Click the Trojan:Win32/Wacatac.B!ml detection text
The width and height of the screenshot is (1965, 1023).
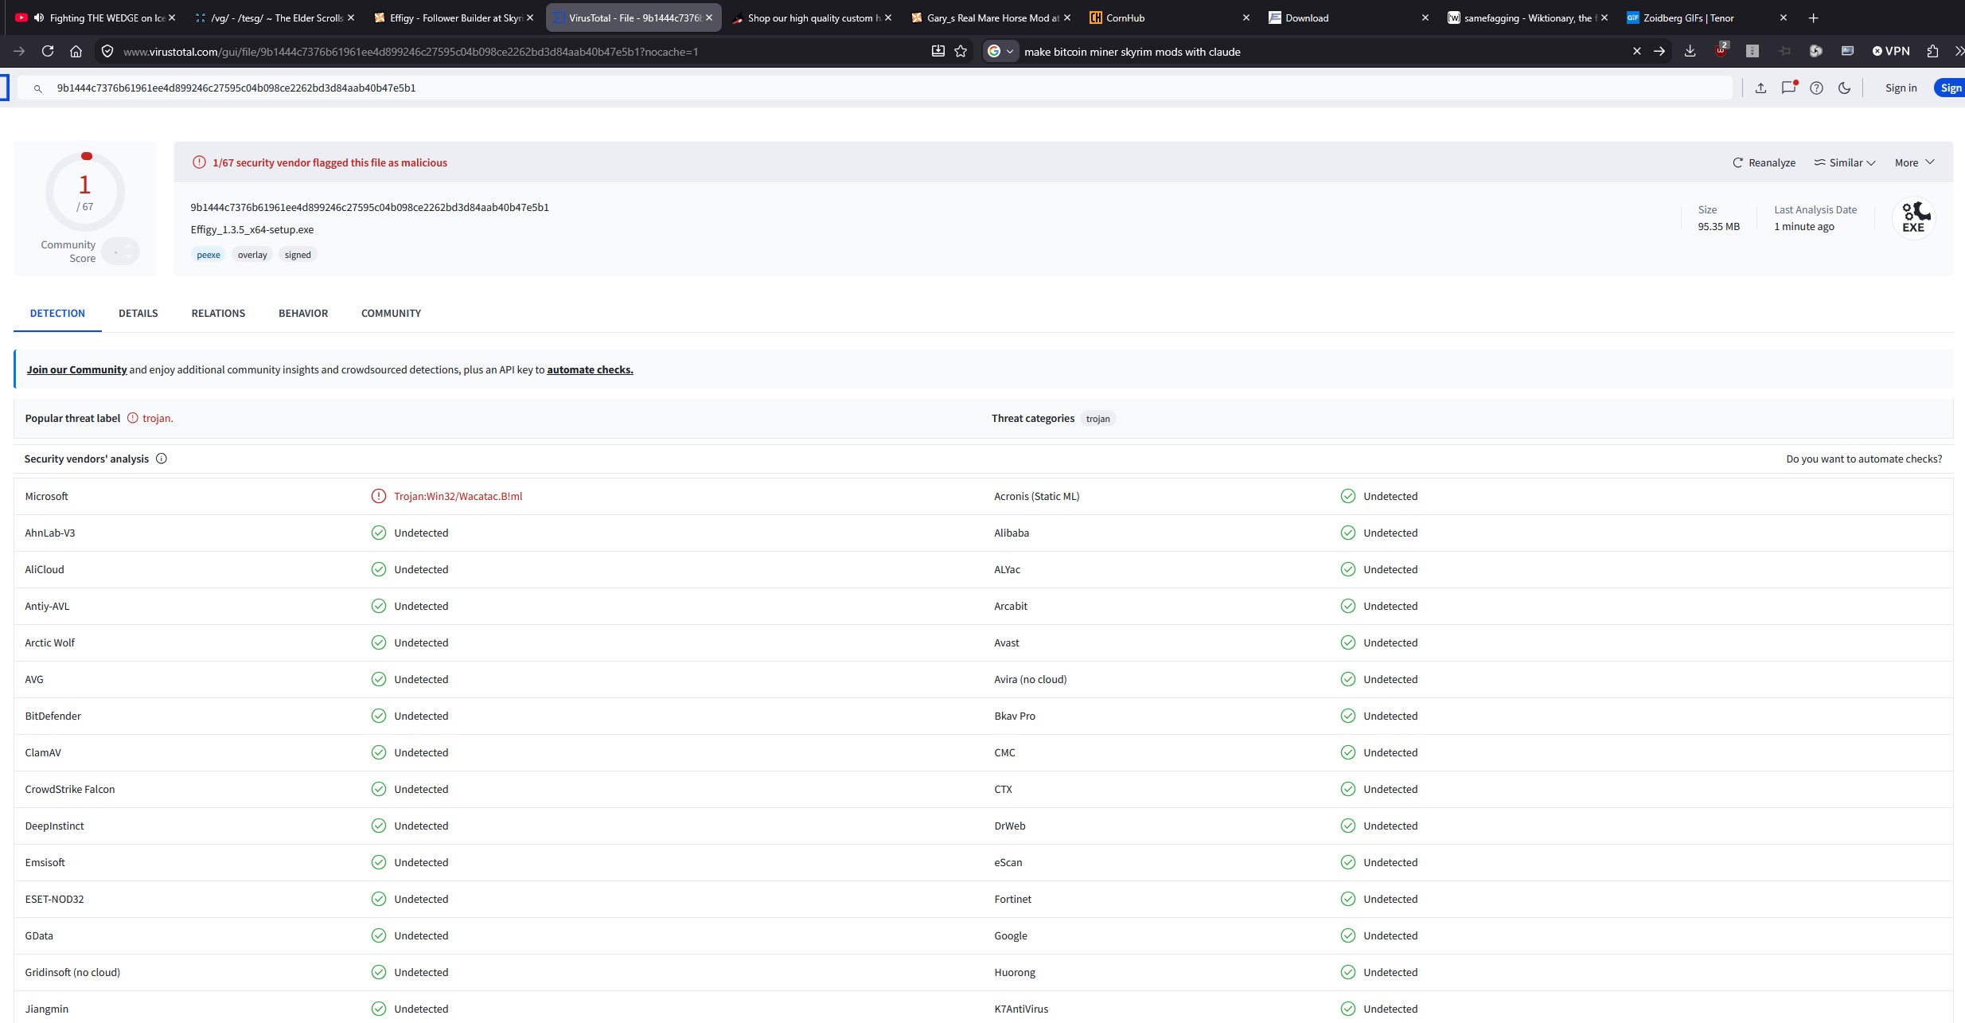click(458, 496)
